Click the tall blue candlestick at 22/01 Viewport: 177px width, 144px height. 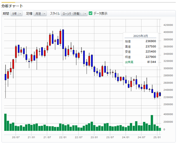point(63,39)
